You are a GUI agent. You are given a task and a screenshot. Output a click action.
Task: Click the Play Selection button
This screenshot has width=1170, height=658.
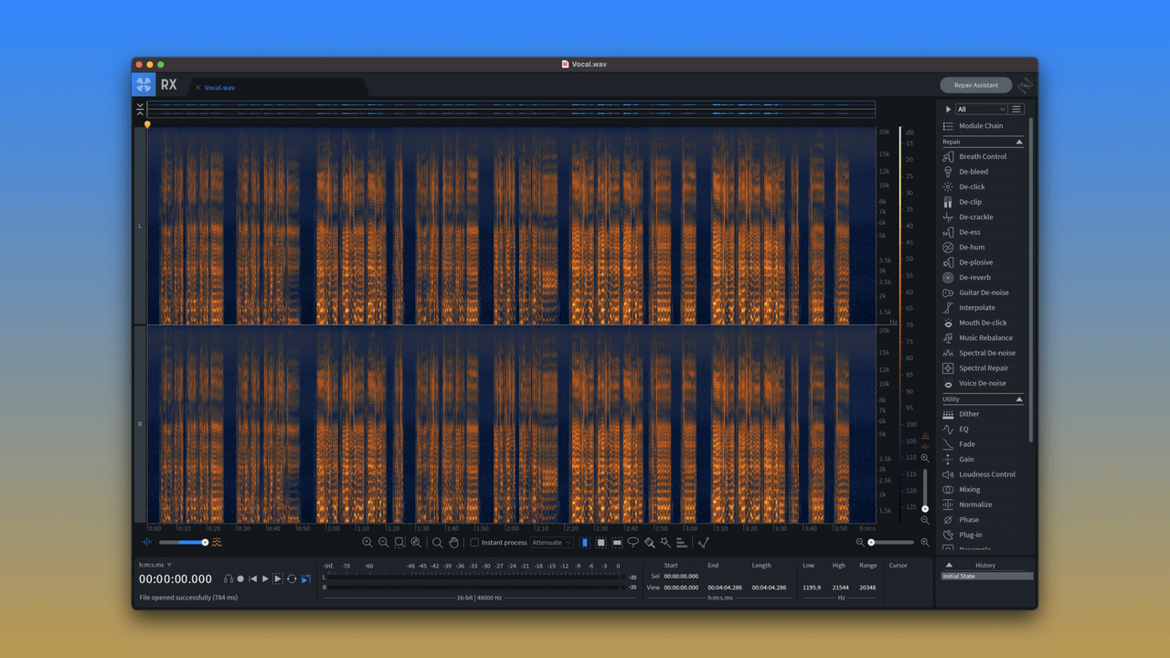tap(278, 578)
